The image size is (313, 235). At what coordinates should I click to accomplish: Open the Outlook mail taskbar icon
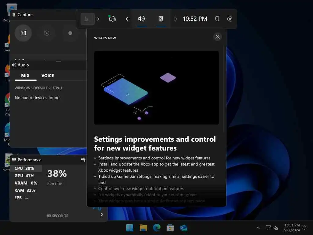[x=183, y=228]
